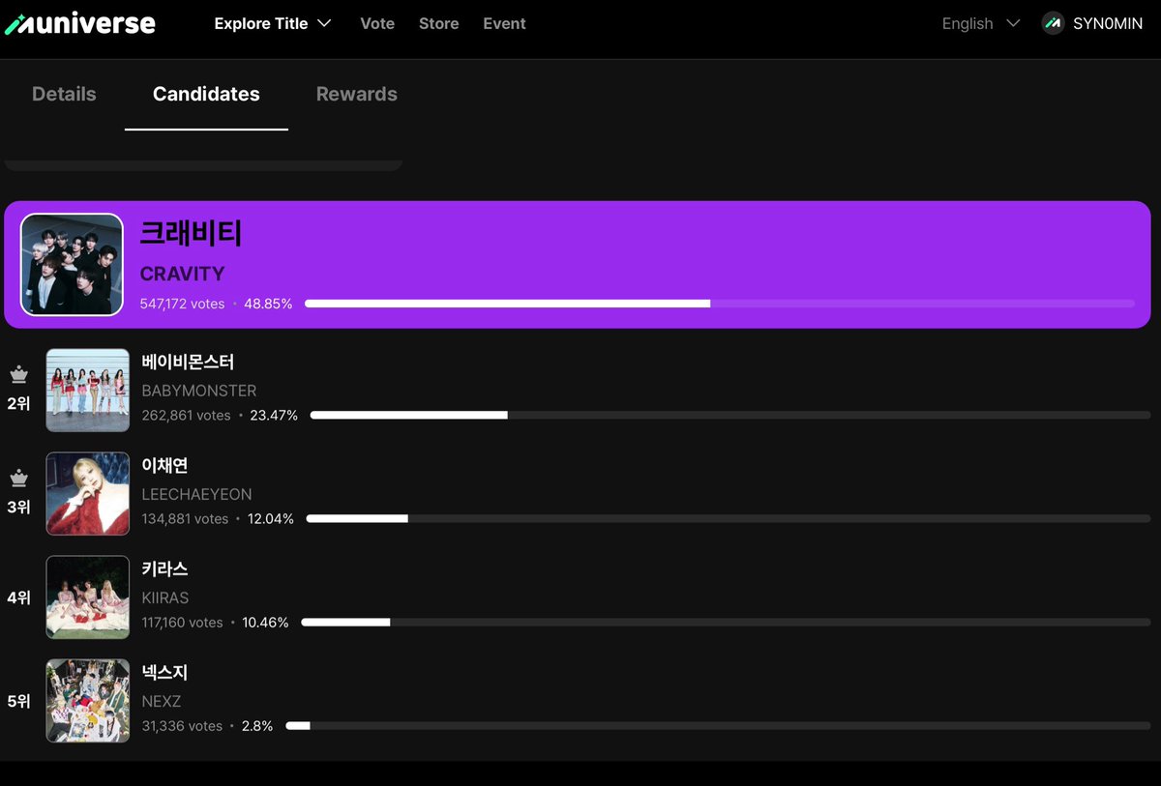Click the 12.04% percentage
This screenshot has height=786, width=1161.
pos(271,518)
